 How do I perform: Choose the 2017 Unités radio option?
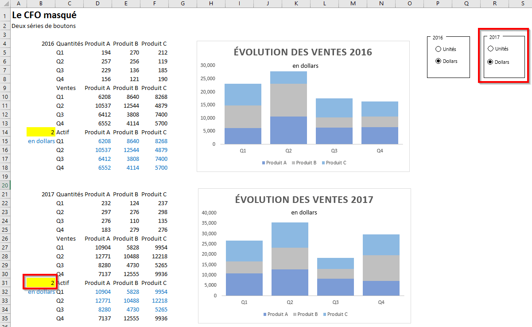(490, 49)
